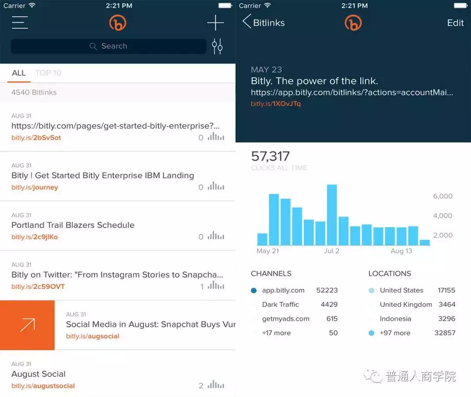Open the long app.bitly.com URL in detail
The image size is (471, 397).
click(x=352, y=92)
